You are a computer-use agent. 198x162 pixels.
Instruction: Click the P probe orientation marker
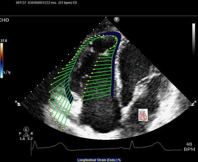point(116,20)
